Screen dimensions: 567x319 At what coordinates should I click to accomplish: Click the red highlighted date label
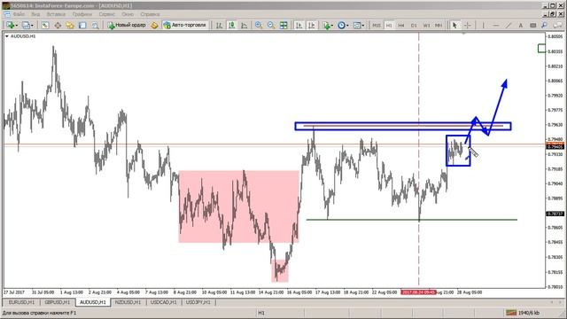[x=418, y=292]
